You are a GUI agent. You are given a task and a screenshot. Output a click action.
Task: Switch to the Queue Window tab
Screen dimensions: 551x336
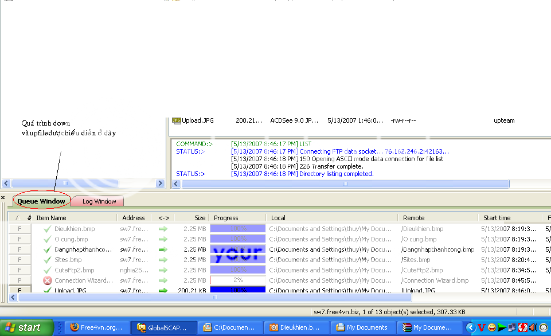41,201
